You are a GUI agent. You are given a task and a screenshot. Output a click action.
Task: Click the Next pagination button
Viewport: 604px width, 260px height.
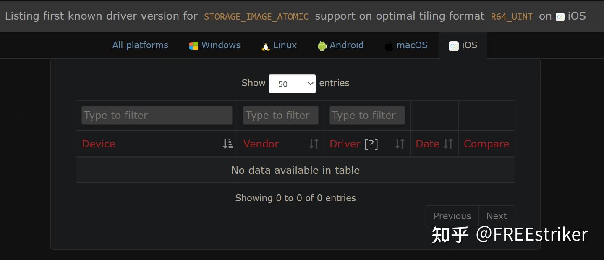tap(497, 216)
